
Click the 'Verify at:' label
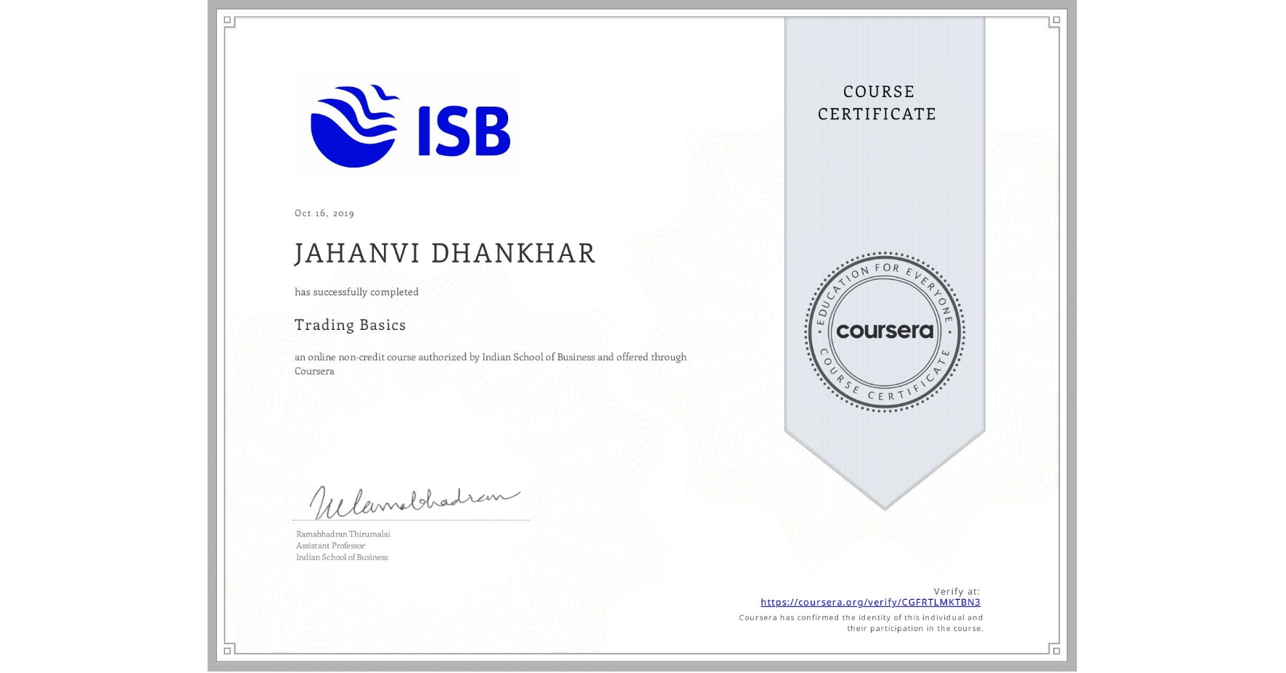(x=957, y=591)
